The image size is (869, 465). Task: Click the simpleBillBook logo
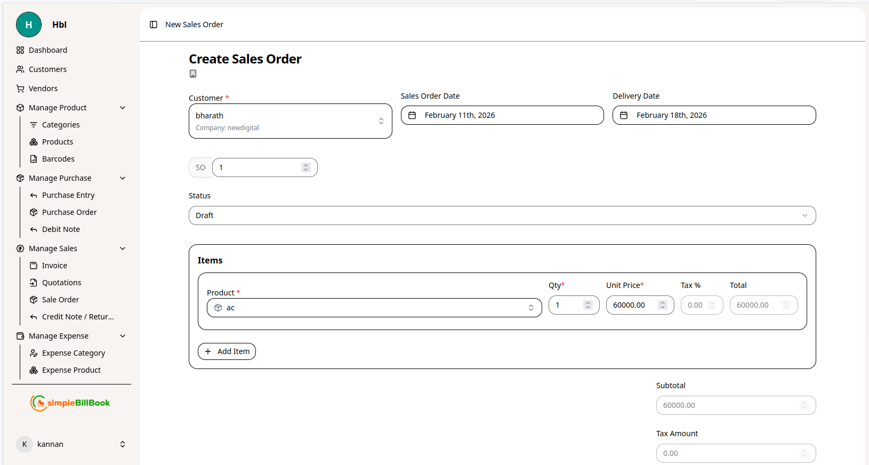pyautogui.click(x=70, y=403)
